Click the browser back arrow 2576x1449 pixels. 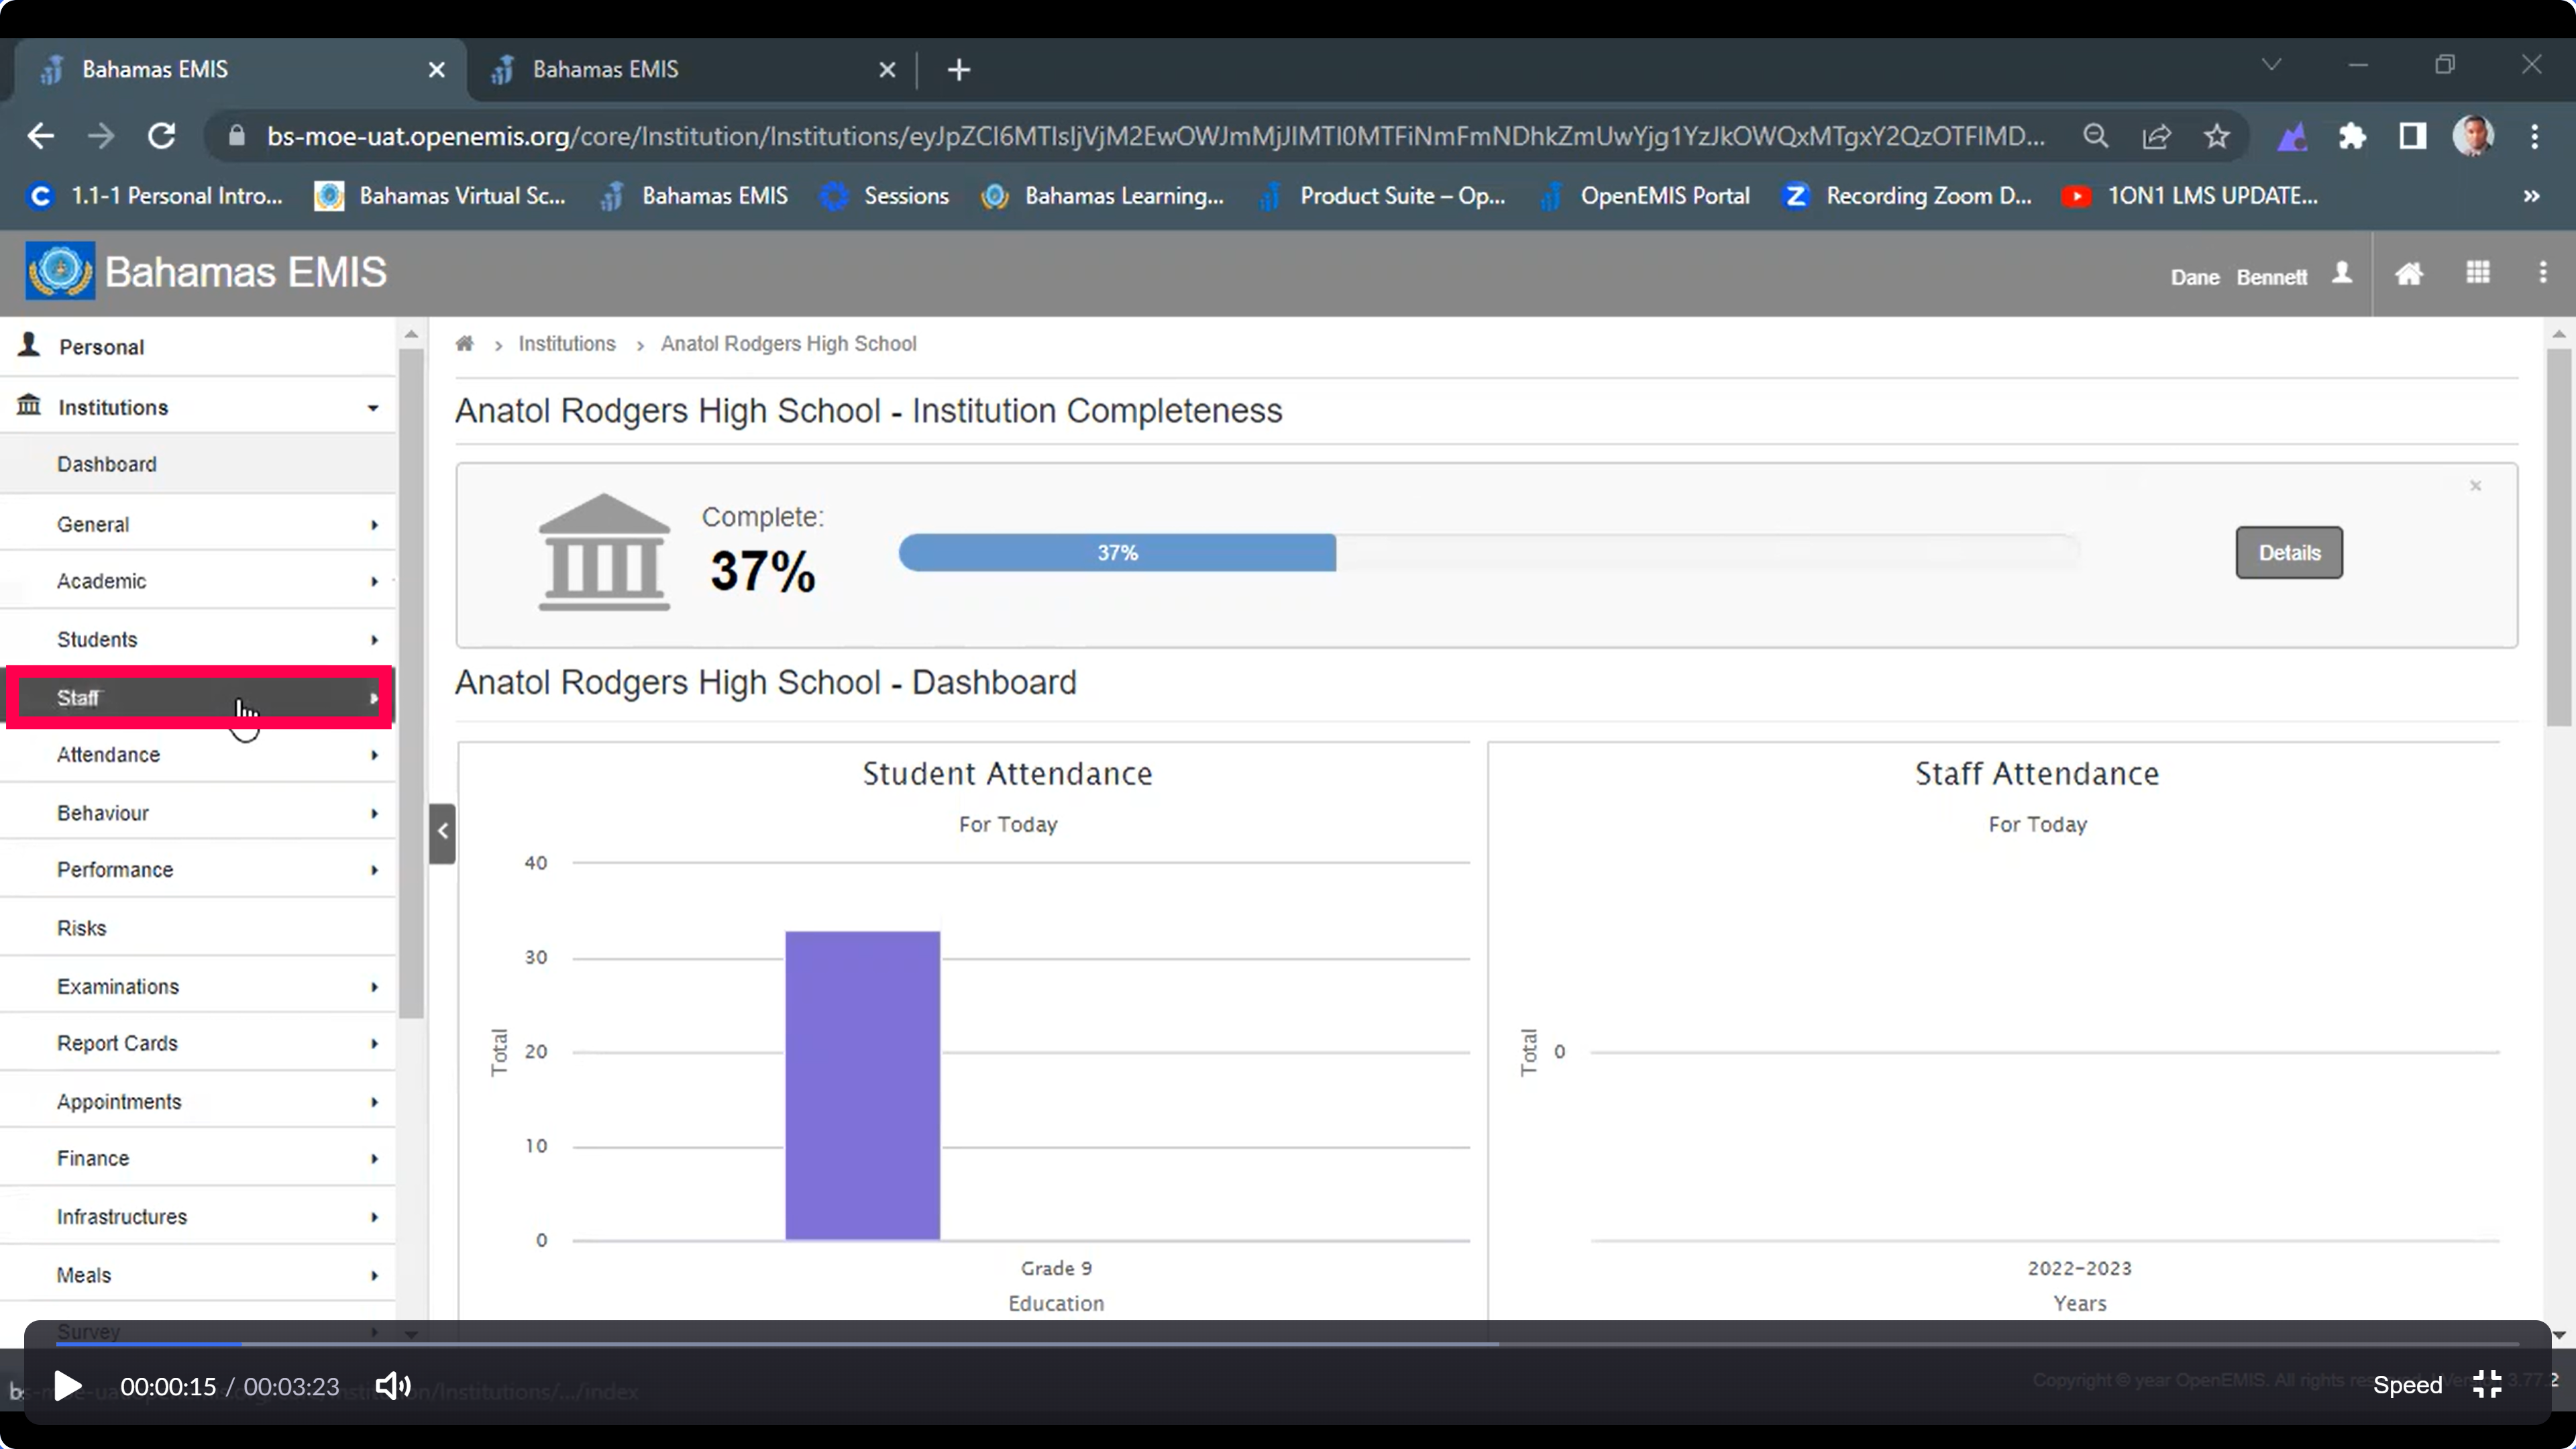[41, 136]
